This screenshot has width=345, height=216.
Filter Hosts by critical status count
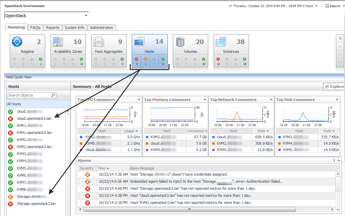point(145,61)
